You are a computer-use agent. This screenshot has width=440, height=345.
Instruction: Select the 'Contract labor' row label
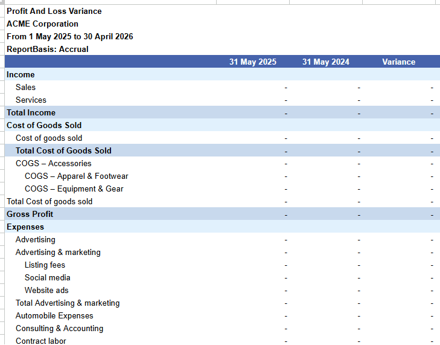click(41, 341)
